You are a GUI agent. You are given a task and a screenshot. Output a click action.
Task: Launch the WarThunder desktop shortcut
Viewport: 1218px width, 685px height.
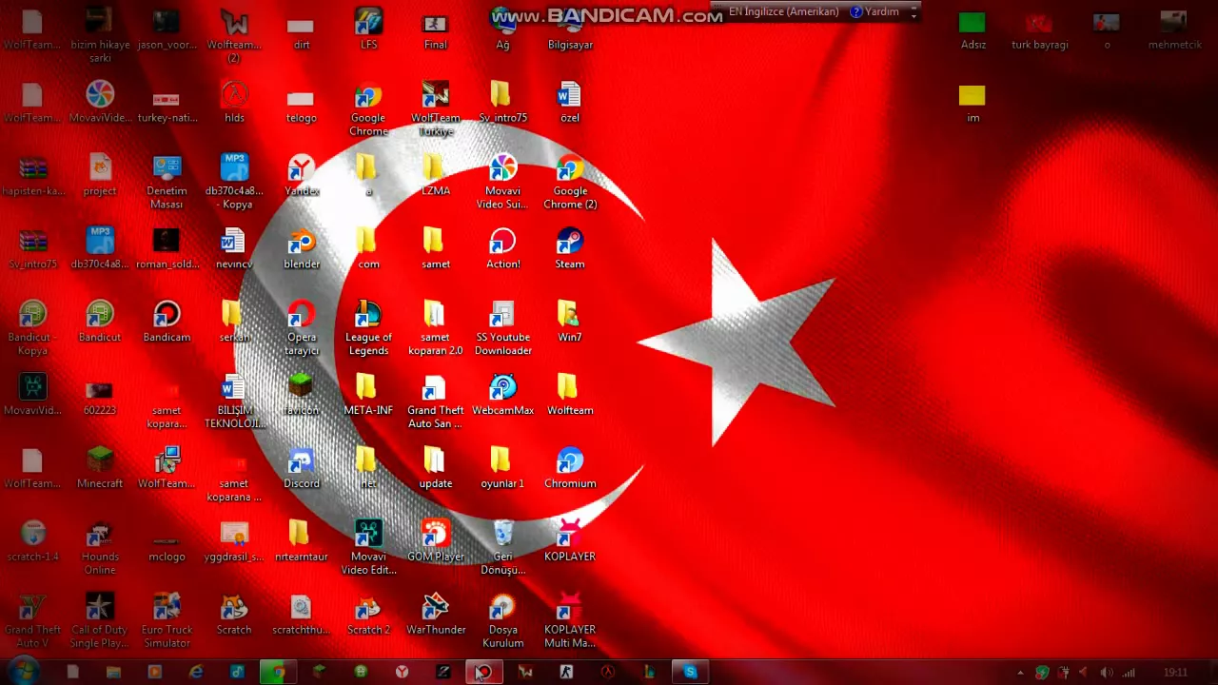tap(436, 614)
